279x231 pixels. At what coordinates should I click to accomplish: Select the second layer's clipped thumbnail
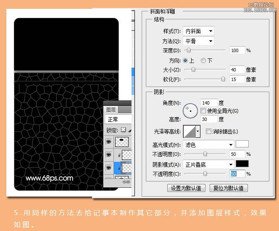(127, 155)
